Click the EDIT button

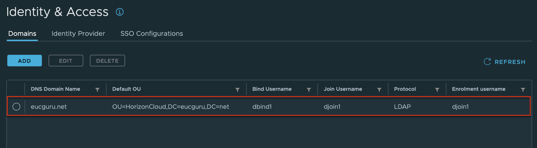pos(66,60)
